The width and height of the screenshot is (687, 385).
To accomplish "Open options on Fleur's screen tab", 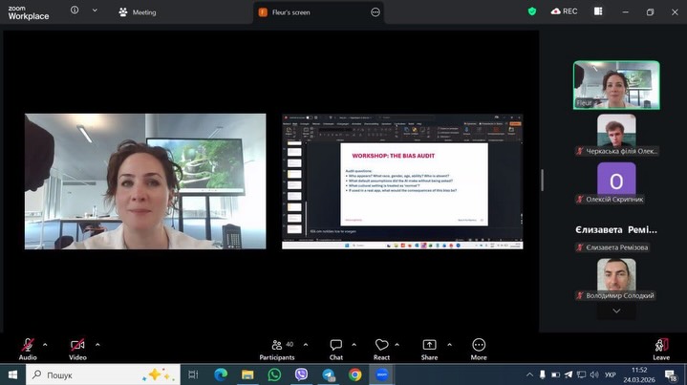I will pyautogui.click(x=376, y=12).
